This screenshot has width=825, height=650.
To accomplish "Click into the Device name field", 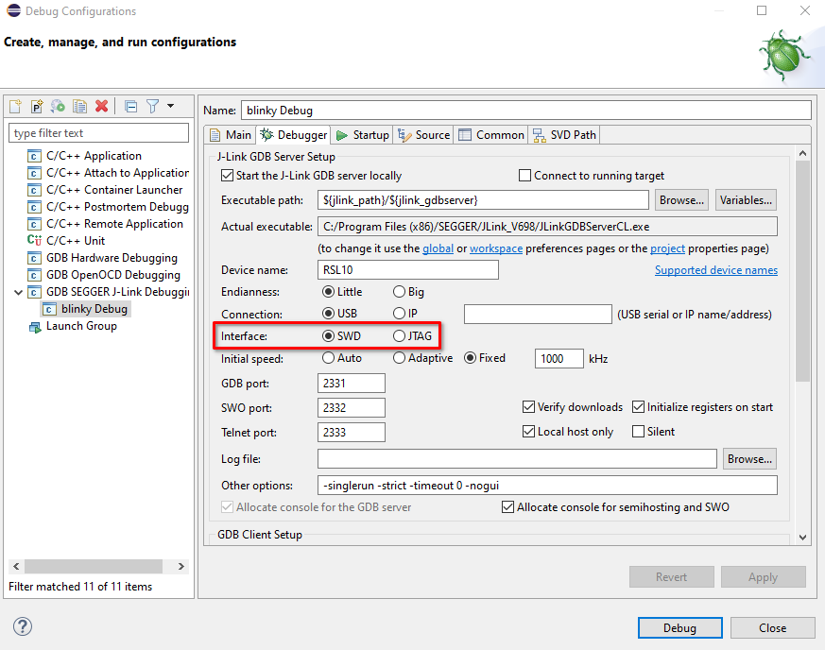I will (407, 270).
